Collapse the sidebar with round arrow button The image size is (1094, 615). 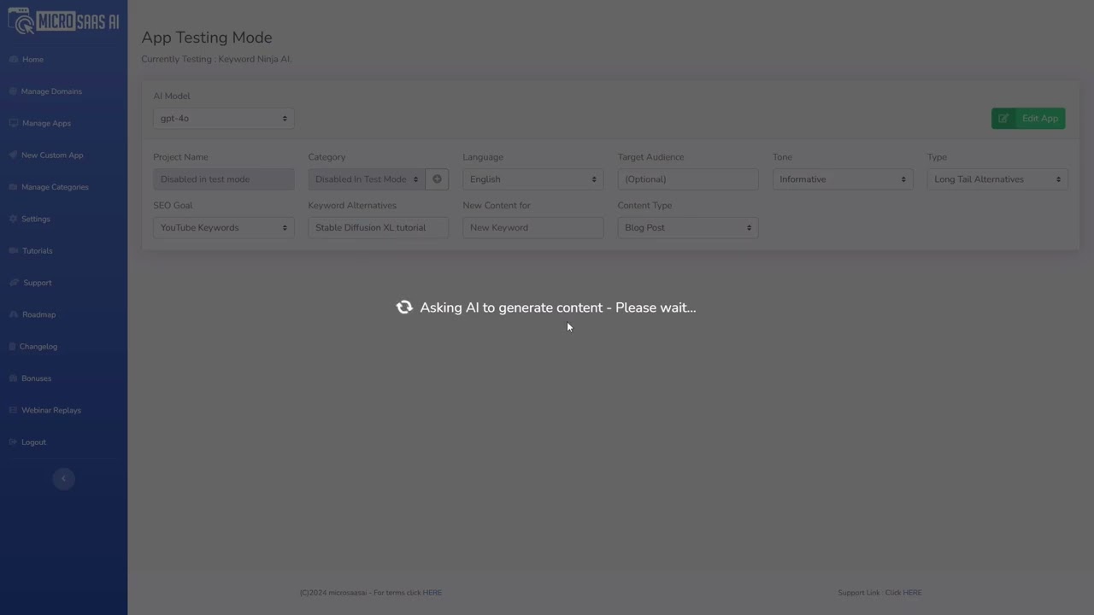click(x=63, y=478)
